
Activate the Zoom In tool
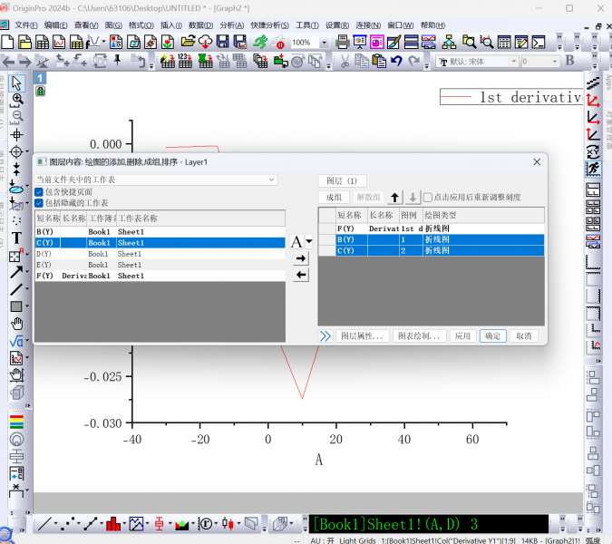point(16,101)
